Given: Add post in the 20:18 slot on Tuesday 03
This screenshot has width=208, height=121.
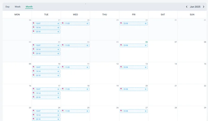Looking at the screenshot, I should (58, 53).
